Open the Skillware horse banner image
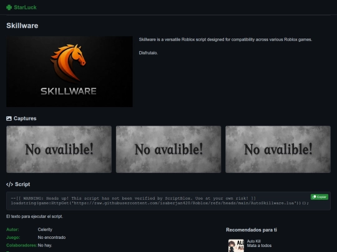This screenshot has height=252, width=337. coord(69,72)
